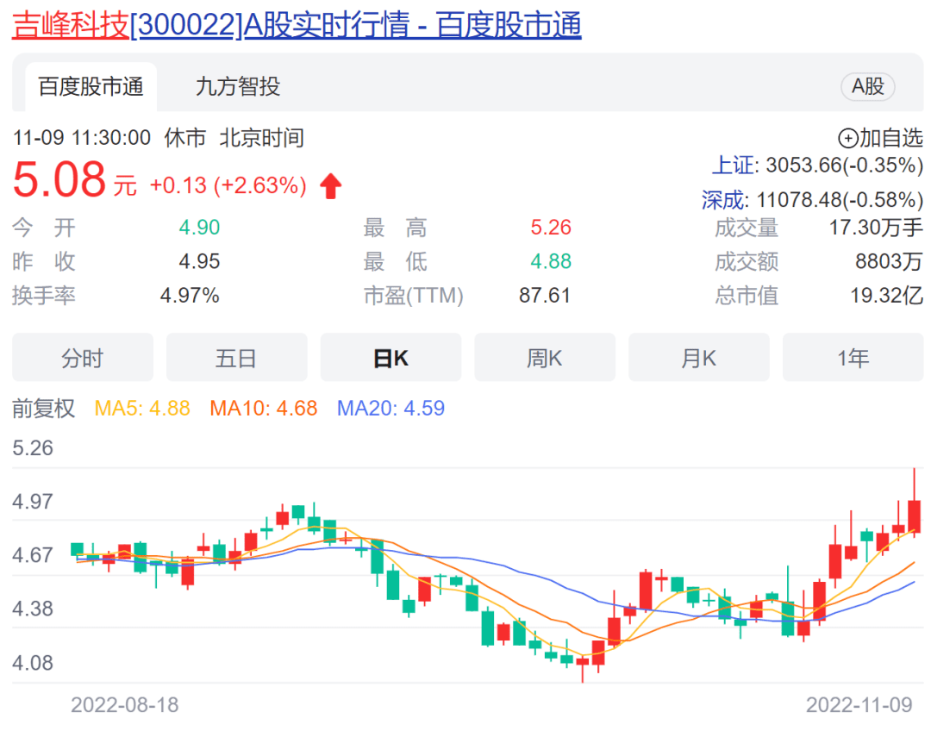Toggle the MA5 moving average line

point(141,408)
